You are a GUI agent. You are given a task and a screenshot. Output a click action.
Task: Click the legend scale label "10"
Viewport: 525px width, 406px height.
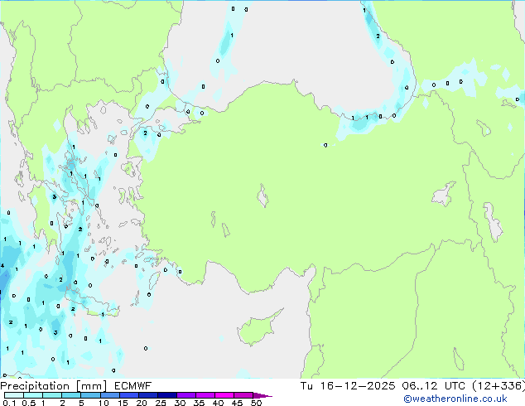[x=104, y=403]
